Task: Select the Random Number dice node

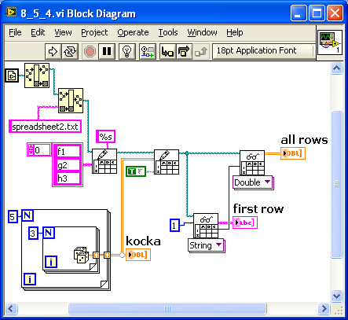Action: [x=80, y=255]
